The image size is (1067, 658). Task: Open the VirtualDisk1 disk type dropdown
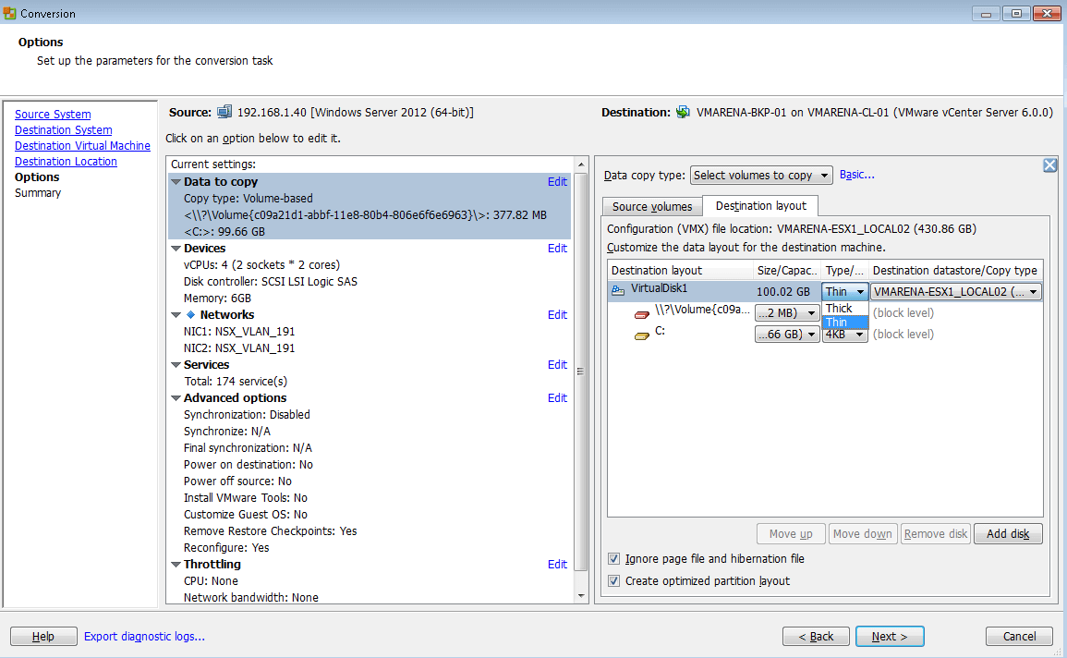[844, 291]
